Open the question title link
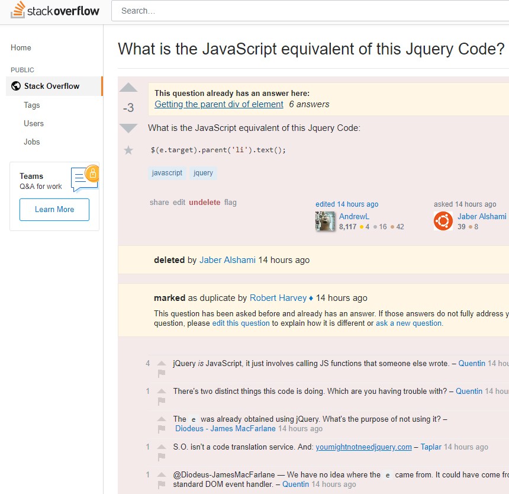The width and height of the screenshot is (509, 494). (311, 49)
